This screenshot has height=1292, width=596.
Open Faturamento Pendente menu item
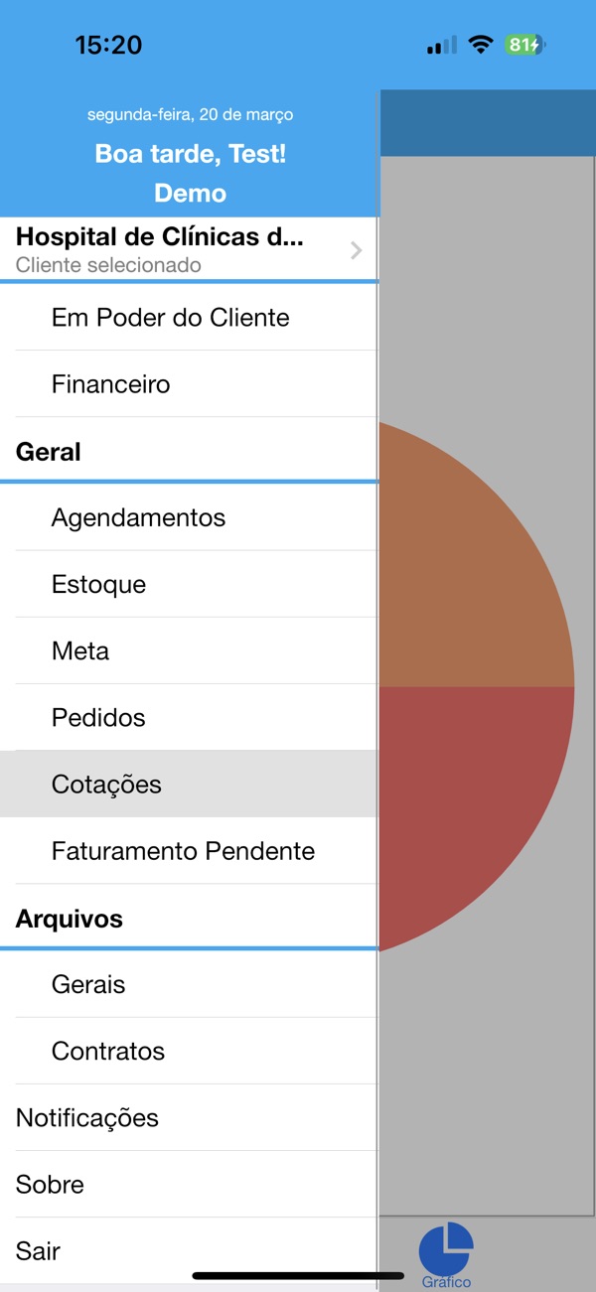pyautogui.click(x=184, y=850)
